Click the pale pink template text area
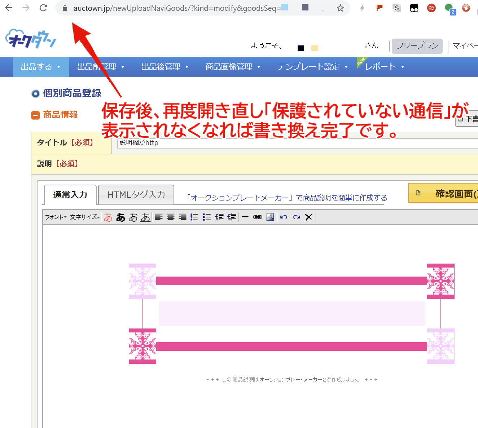478x428 pixels. tap(291, 314)
